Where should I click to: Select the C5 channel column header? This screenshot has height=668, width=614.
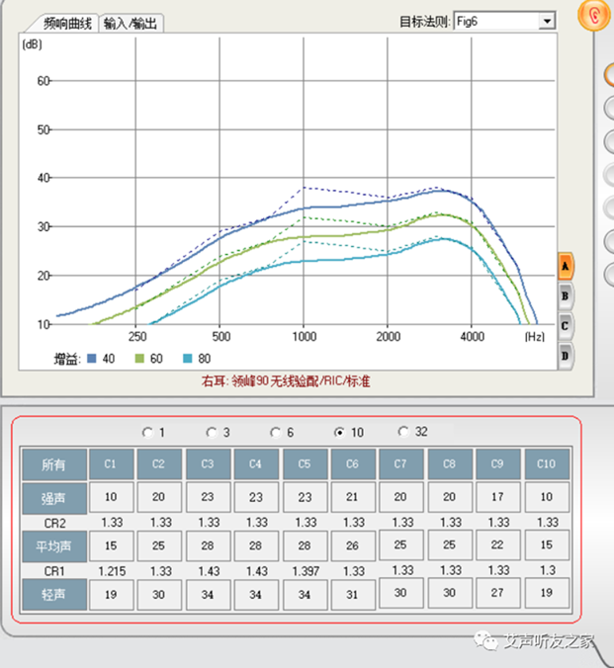point(304,462)
